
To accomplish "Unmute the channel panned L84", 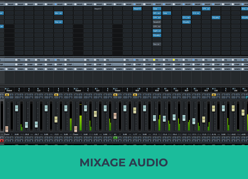I will pyautogui.click(x=213, y=95).
